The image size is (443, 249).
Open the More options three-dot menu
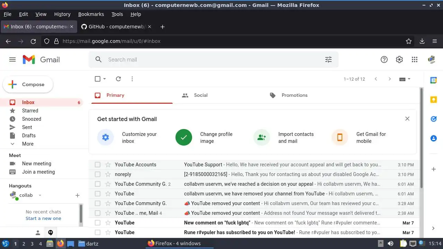[x=132, y=79]
